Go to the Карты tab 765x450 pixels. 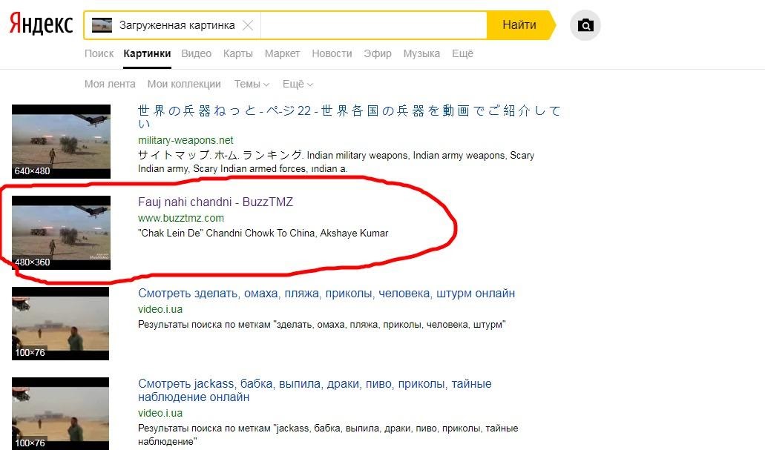pyautogui.click(x=238, y=53)
